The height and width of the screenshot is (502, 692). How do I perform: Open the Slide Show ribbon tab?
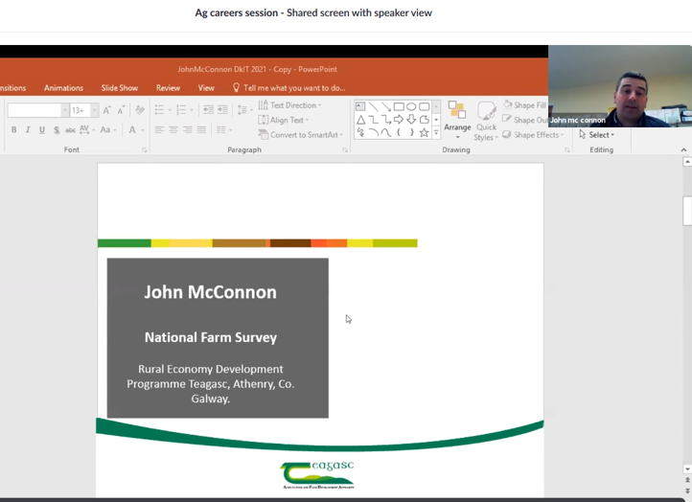click(120, 88)
